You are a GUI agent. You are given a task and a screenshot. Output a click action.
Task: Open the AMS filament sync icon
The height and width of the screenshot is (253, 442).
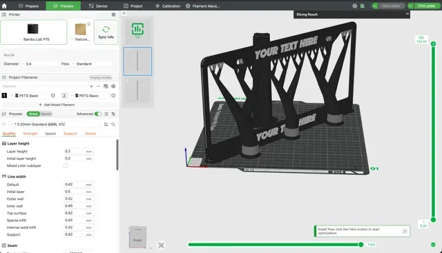pyautogui.click(x=106, y=86)
